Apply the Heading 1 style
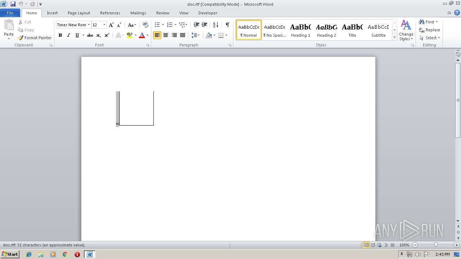This screenshot has height=259, width=461. tap(300, 30)
